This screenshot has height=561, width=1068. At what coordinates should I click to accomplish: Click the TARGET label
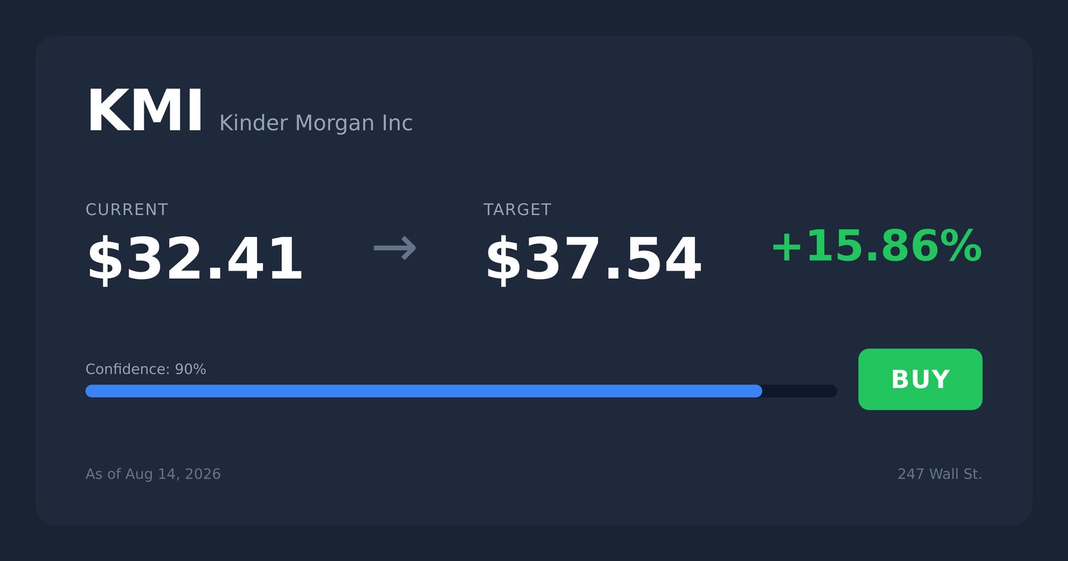pos(517,210)
